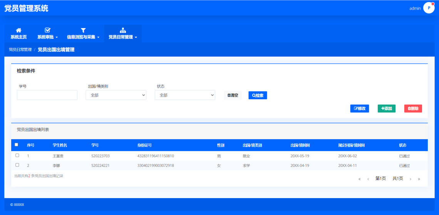The height and width of the screenshot is (215, 439).
Task: Click the 共1页 total pages text
Action: coord(398,179)
